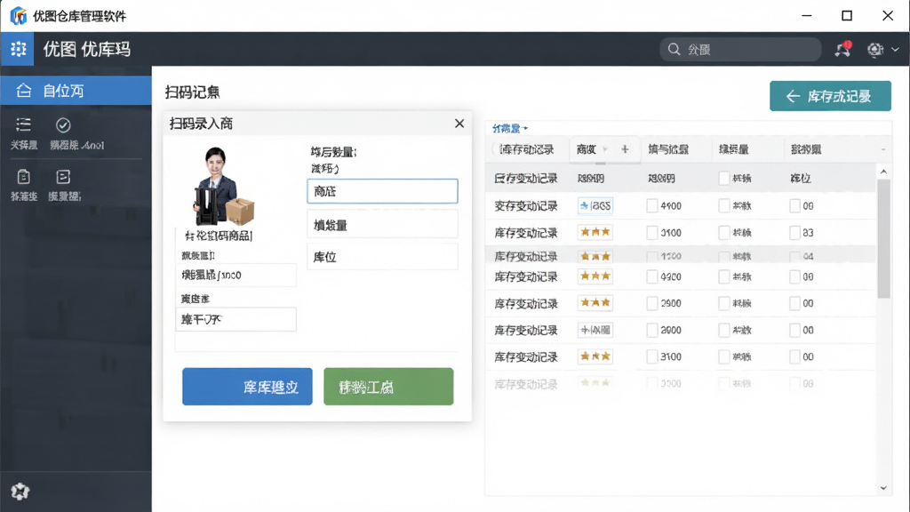The image size is (910, 512).
Task: Open the chevron on the 商度 tab
Action: coord(604,149)
